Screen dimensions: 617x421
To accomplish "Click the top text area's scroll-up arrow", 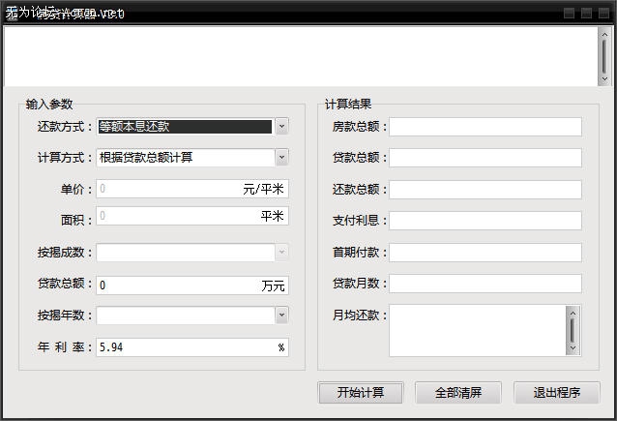I will [603, 33].
